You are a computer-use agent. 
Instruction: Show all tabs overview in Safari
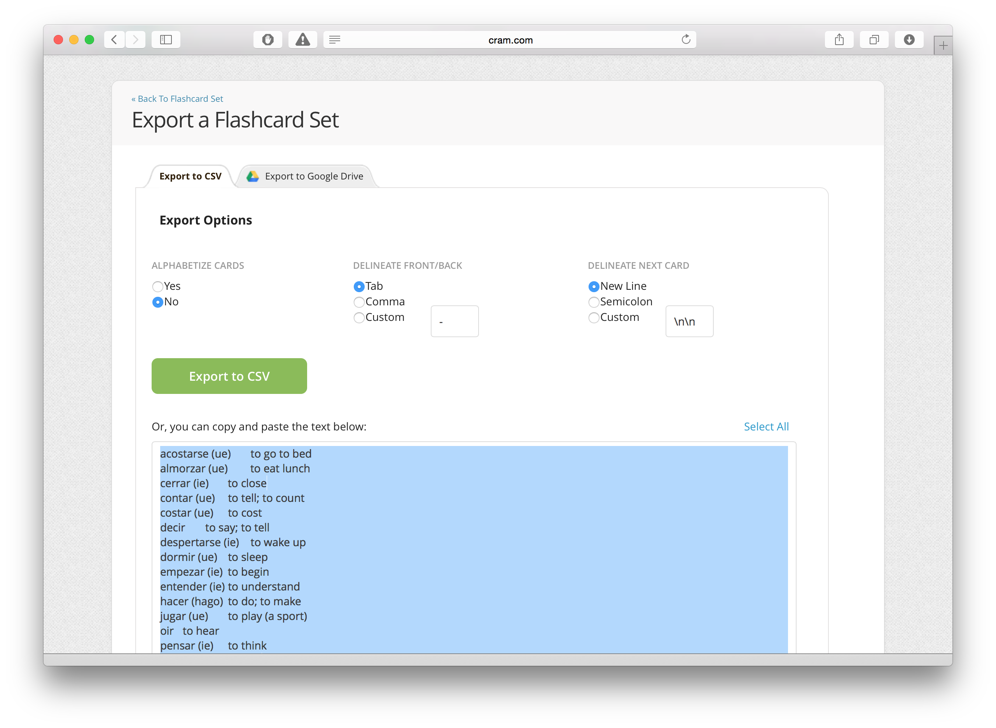click(x=874, y=39)
